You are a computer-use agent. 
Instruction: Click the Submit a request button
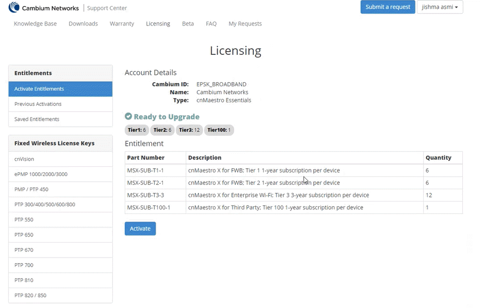[x=388, y=7]
